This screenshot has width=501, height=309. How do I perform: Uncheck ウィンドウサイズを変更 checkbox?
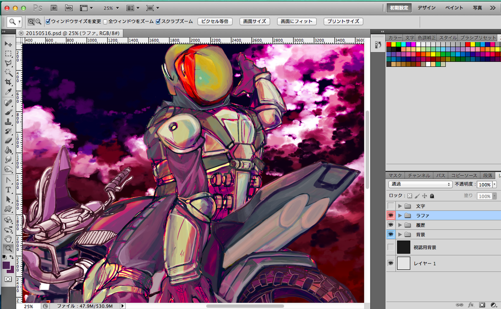pos(48,22)
